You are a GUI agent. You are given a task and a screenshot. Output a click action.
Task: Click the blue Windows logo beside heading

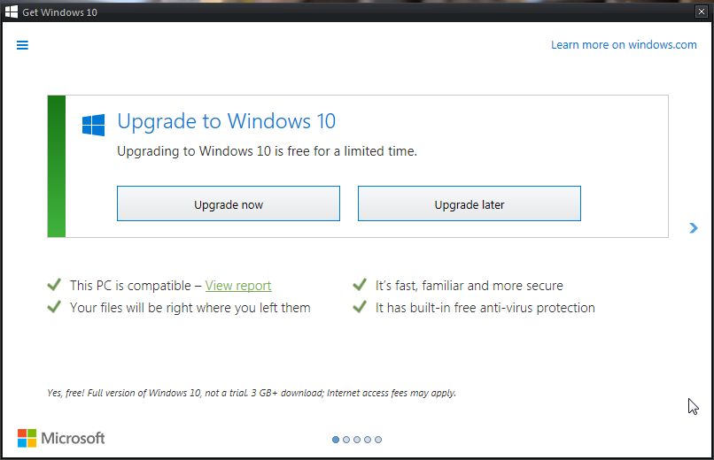point(93,125)
